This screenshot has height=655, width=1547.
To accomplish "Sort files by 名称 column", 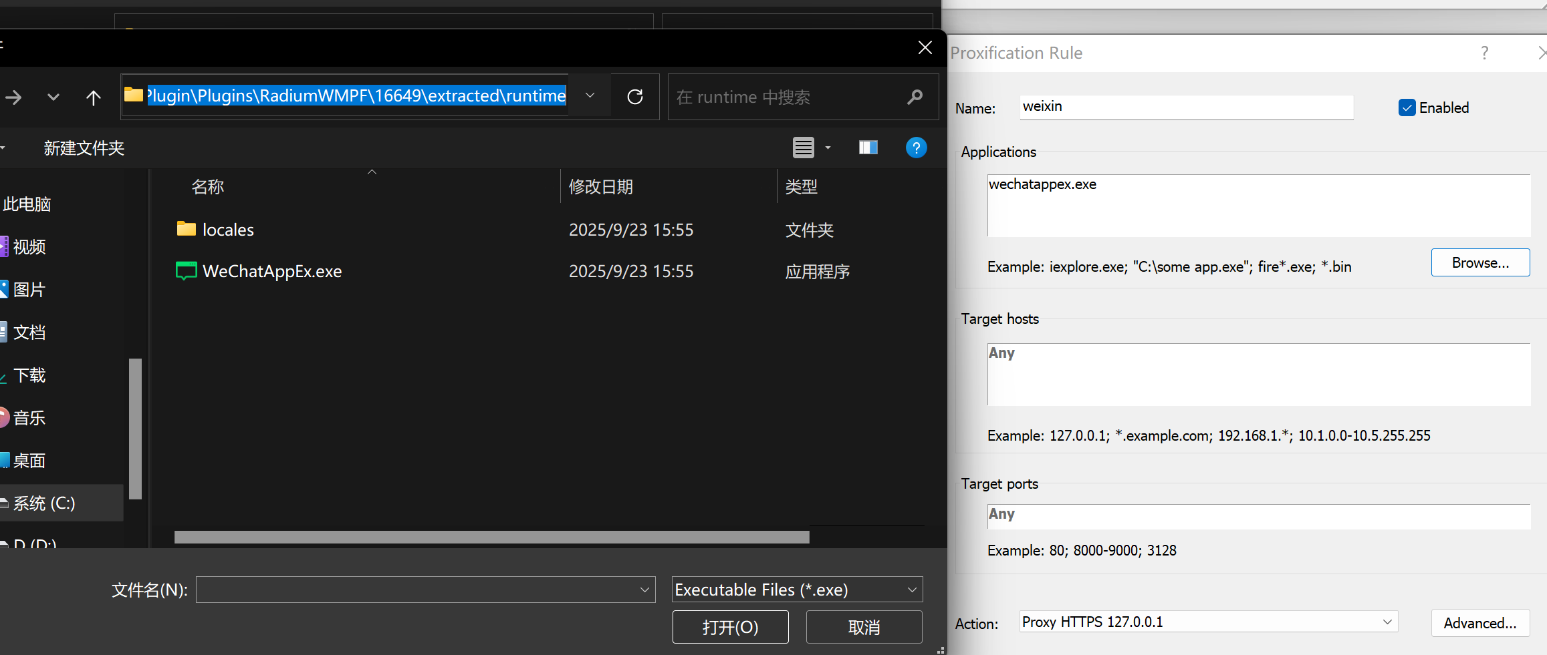I will [208, 187].
